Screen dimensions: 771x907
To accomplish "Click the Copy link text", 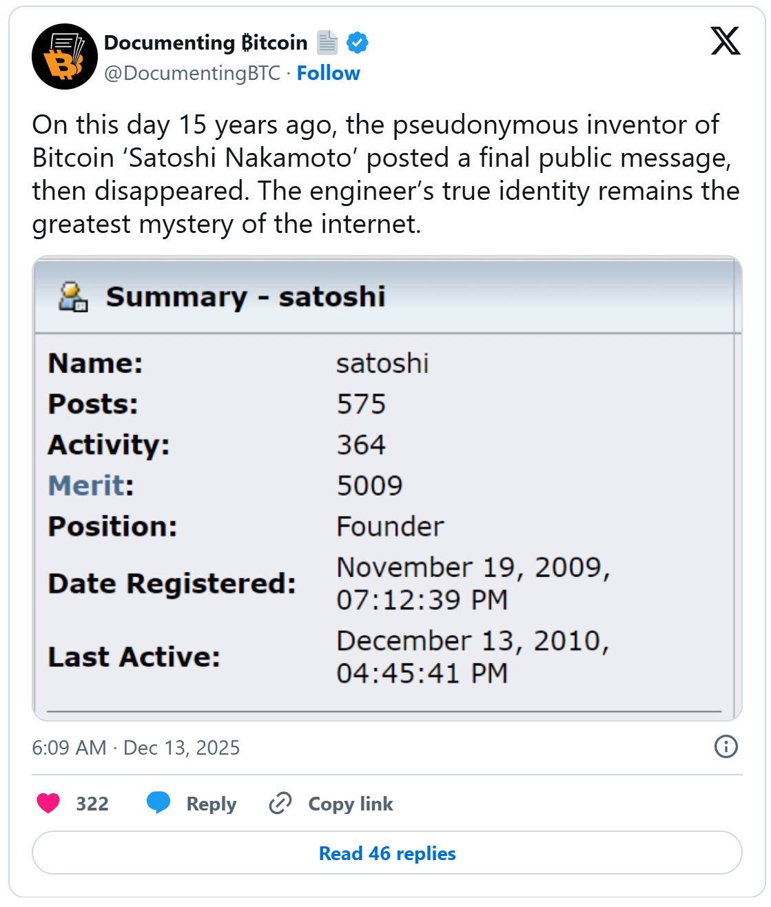I will point(350,804).
